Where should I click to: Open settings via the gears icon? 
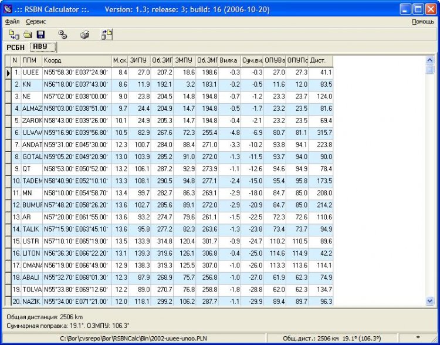(x=62, y=35)
